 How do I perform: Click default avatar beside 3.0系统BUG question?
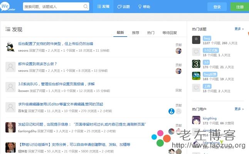pyautogui.click(x=10, y=87)
